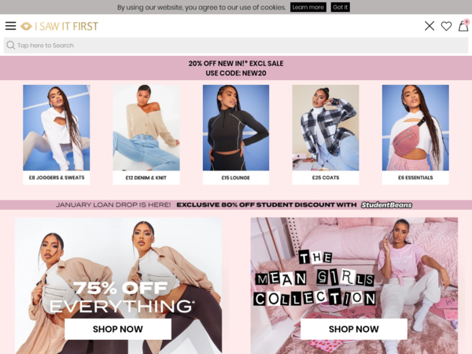Click the I Saw It First logo
472x354 pixels.
tap(59, 26)
